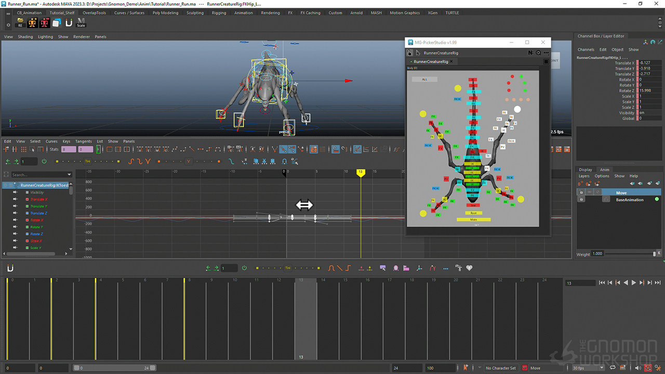Click the heart favorites icon on the timeline toolbar

point(469,268)
